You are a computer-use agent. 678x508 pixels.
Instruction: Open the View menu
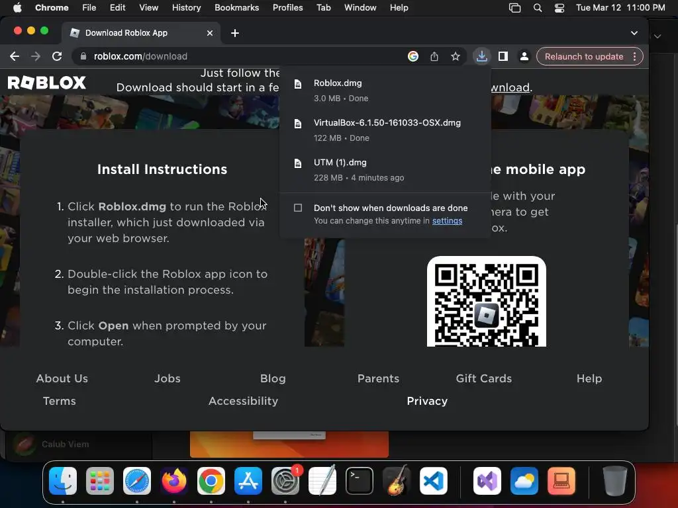click(x=149, y=8)
